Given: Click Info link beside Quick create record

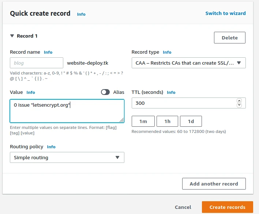Looking at the screenshot, I should pos(81,14).
